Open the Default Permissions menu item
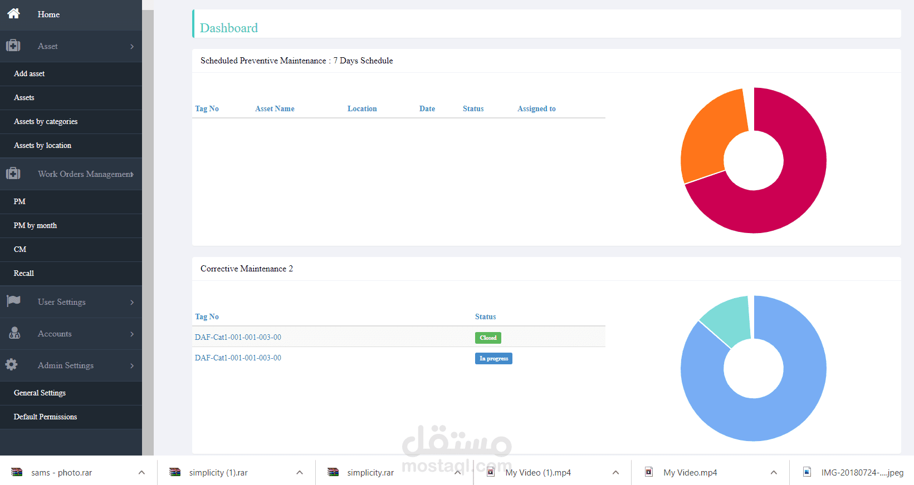 pyautogui.click(x=45, y=417)
